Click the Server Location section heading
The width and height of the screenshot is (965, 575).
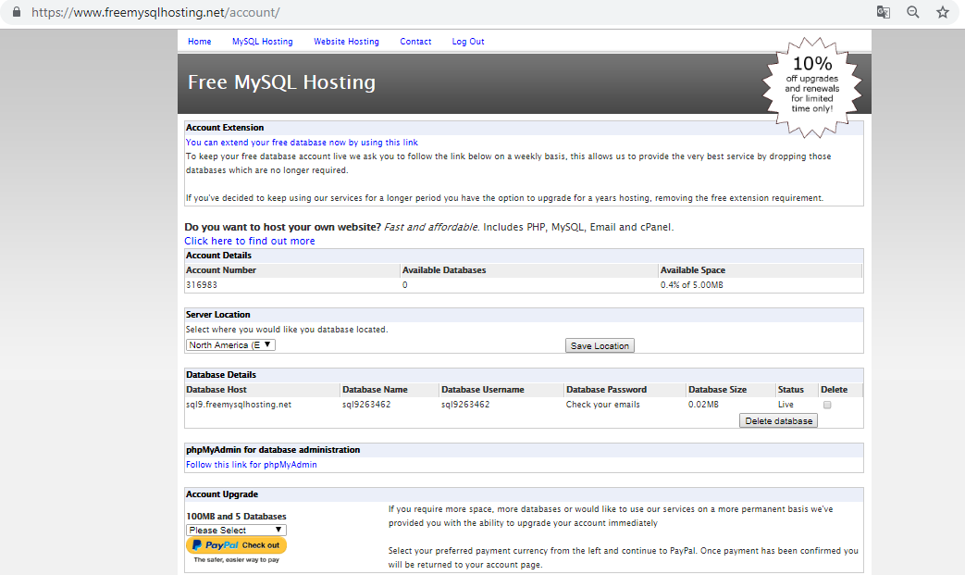point(217,314)
